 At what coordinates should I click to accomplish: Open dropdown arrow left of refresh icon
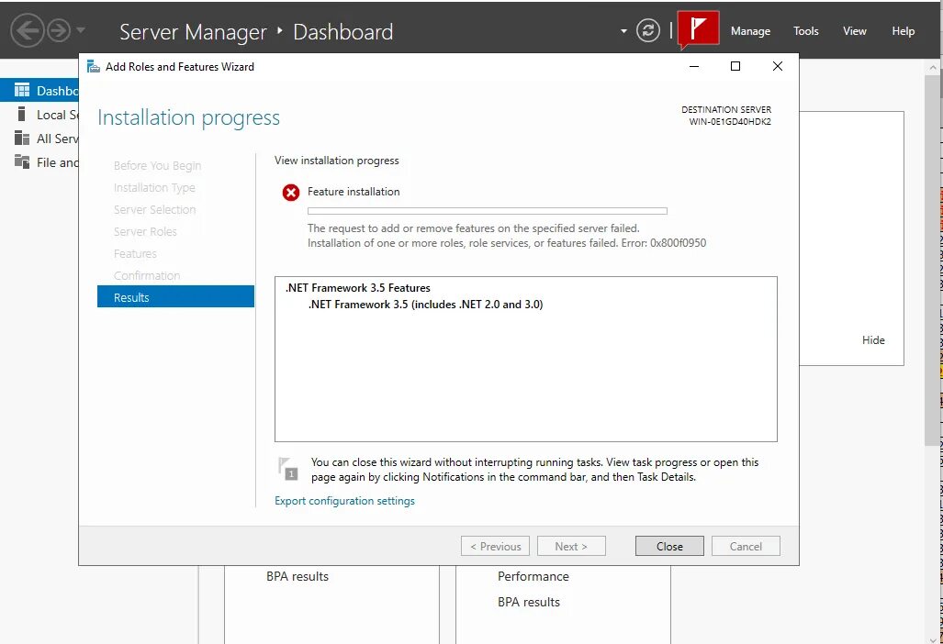(x=623, y=31)
